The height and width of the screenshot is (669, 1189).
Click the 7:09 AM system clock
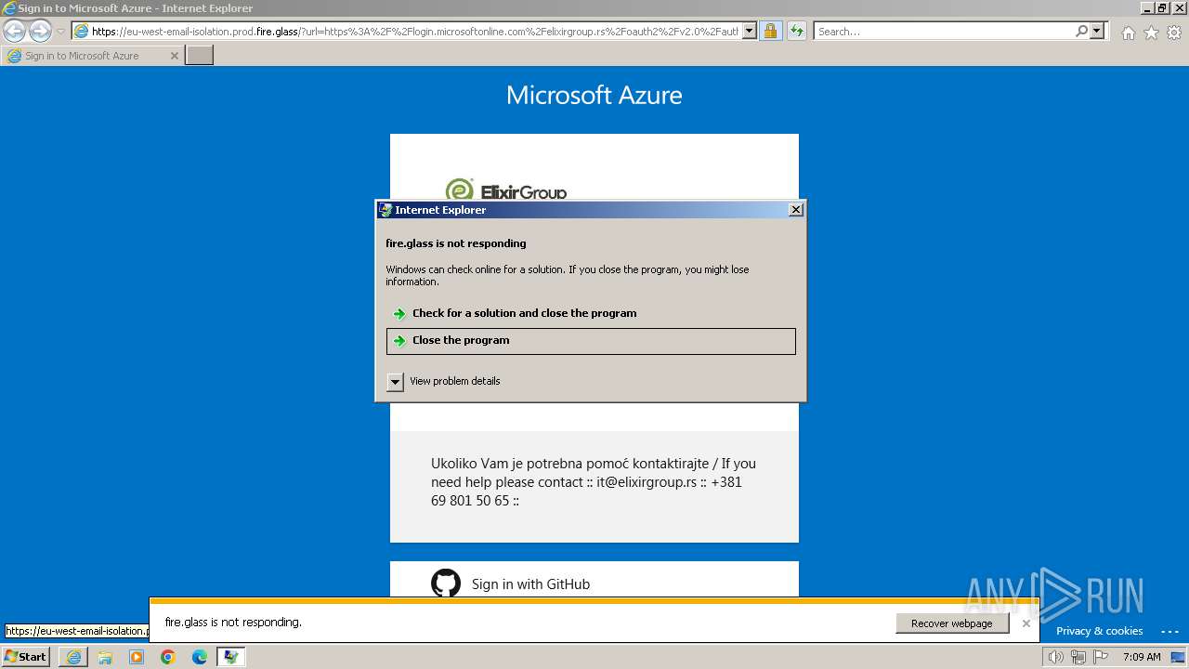coord(1142,657)
